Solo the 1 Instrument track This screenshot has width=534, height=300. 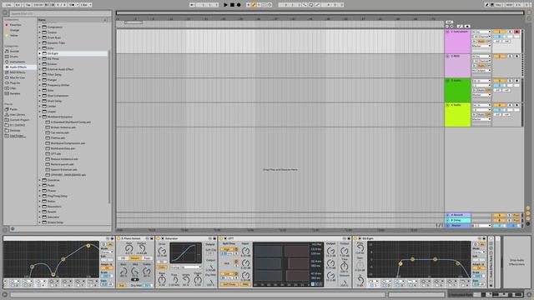[x=510, y=32]
